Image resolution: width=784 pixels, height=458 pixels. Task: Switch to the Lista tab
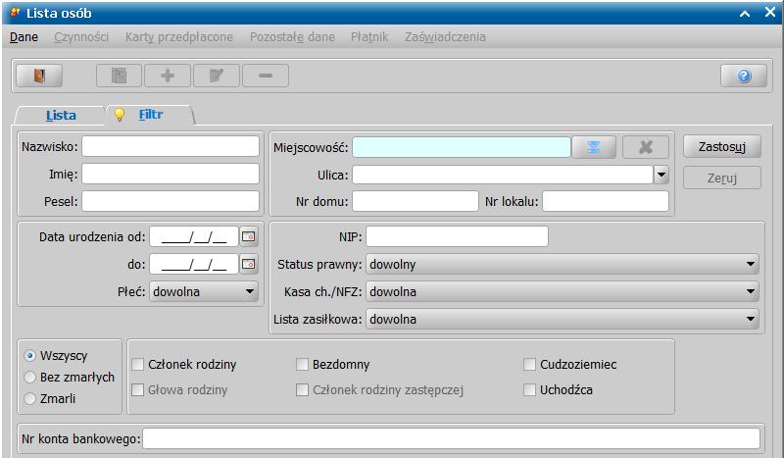(61, 115)
